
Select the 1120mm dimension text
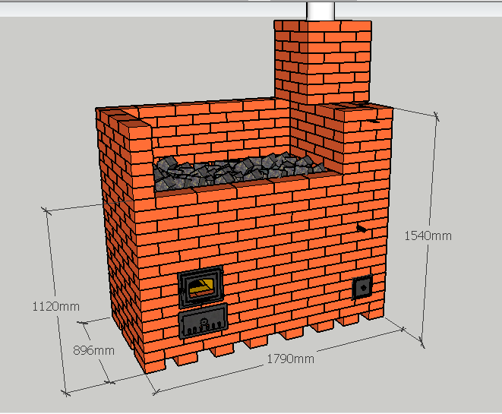55,307
